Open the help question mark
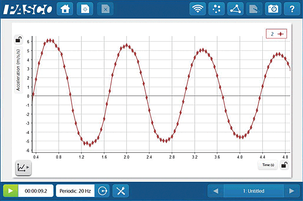The image size is (303, 201). 292,9
